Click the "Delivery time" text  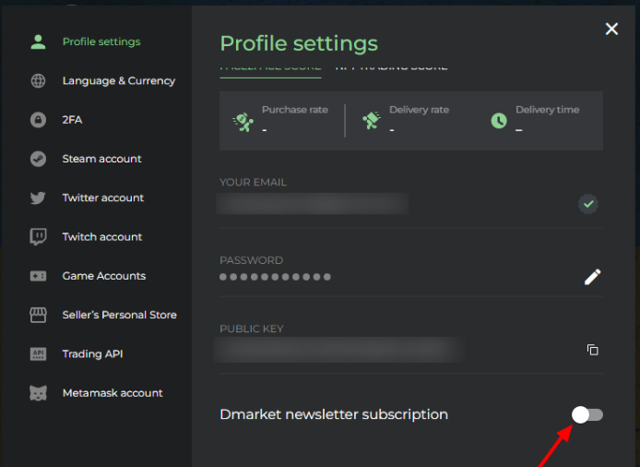(x=548, y=110)
